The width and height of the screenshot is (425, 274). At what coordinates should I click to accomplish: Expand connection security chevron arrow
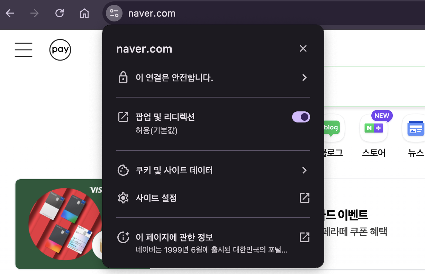[304, 77]
